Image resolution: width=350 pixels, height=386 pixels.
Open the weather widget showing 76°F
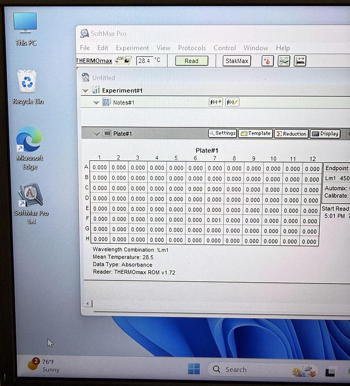pyautogui.click(x=44, y=365)
